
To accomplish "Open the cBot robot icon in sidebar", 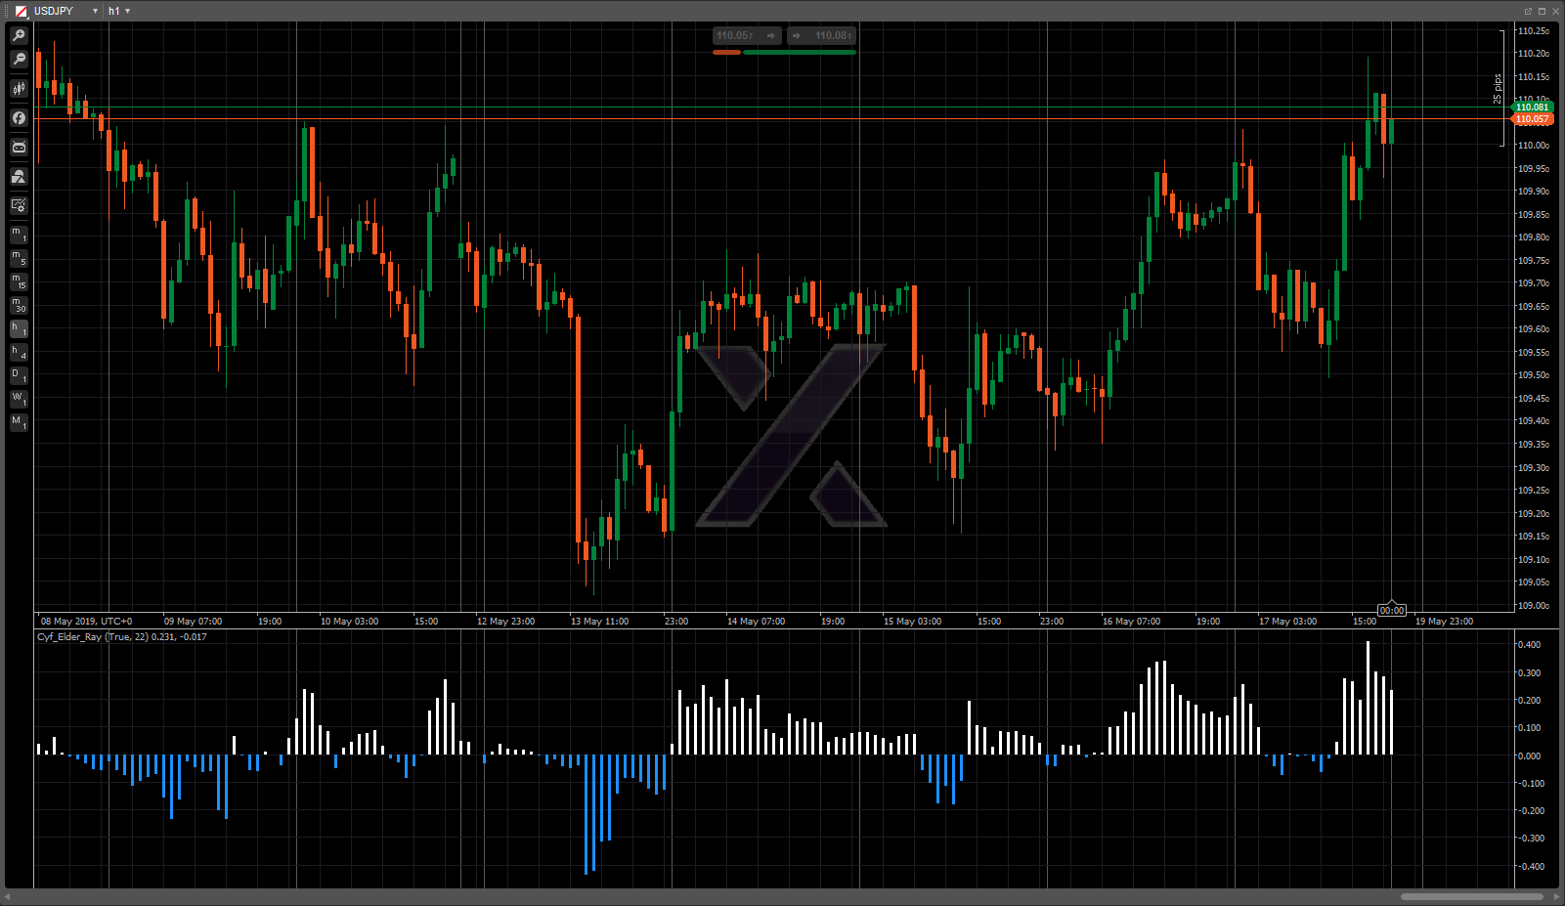I will pos(19,147).
